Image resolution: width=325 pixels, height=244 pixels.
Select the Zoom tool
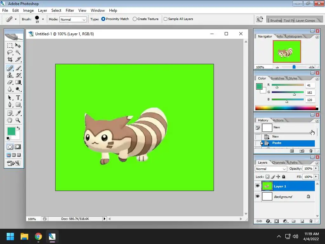click(x=18, y=120)
